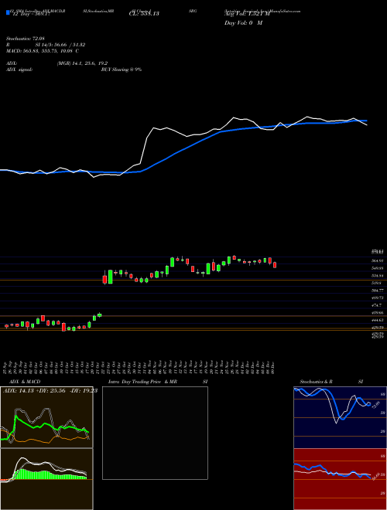The image size is (387, 510).
Task: Click the 564.93 price axis label
Action: point(378,260)
